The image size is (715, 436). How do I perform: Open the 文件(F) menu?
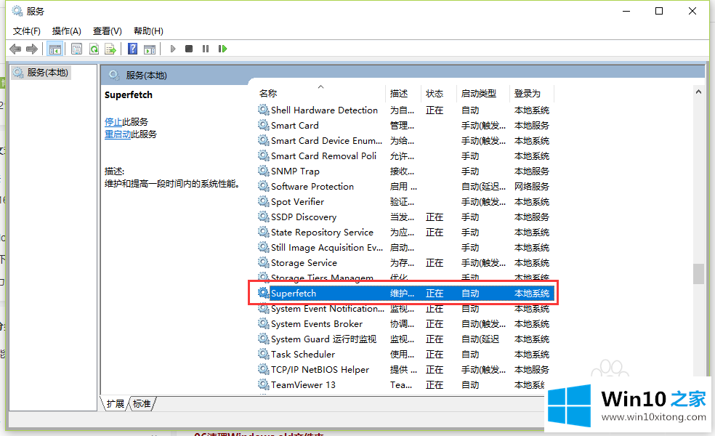pos(26,31)
